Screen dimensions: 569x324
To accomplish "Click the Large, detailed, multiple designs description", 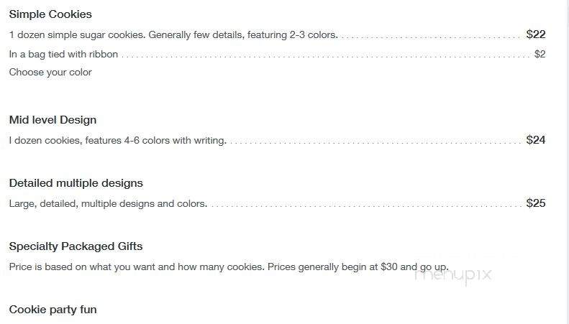I will coord(108,204).
